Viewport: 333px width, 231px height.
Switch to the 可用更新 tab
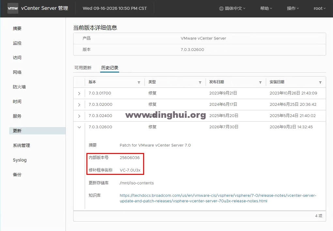83,68
